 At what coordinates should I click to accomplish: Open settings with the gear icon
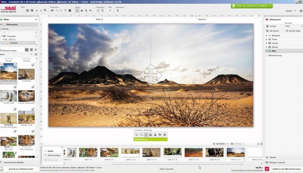(301, 11)
